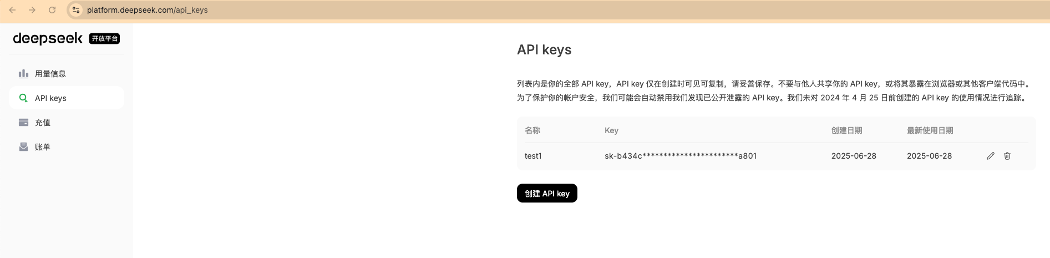
Task: Click the address bar URL platform.deepseek.com/api_keys
Action: point(148,10)
